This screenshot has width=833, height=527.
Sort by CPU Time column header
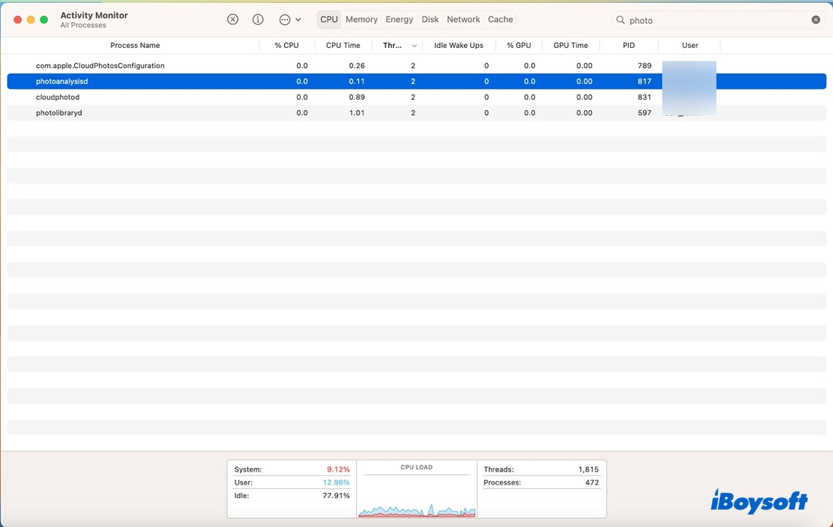343,45
